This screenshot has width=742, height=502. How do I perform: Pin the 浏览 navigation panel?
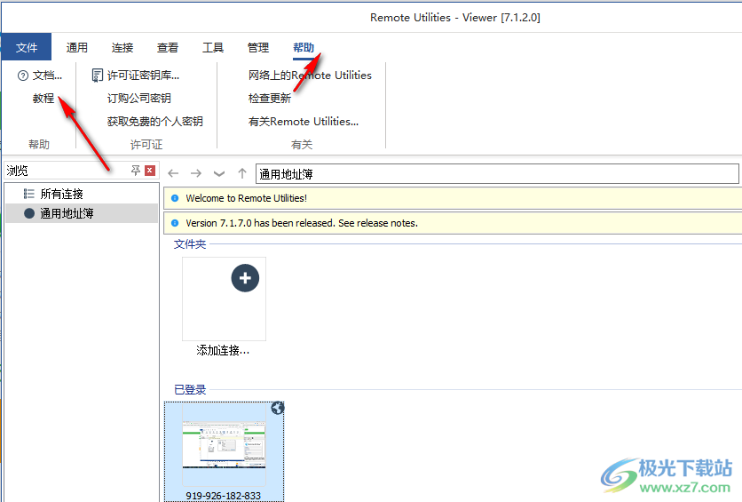(136, 171)
